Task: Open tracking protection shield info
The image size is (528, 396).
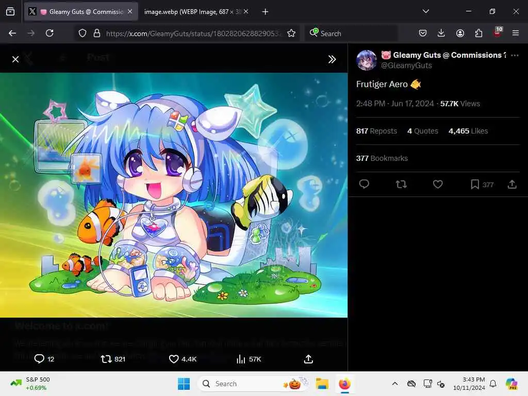Action: pos(82,33)
